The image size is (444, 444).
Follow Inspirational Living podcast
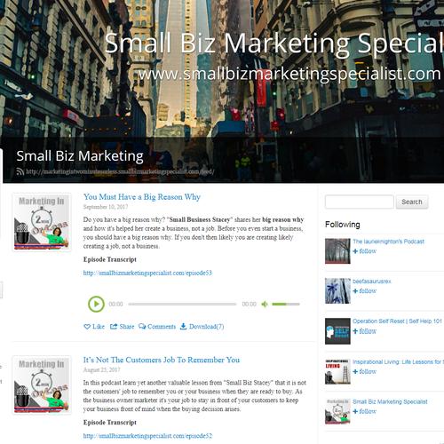[365, 371]
